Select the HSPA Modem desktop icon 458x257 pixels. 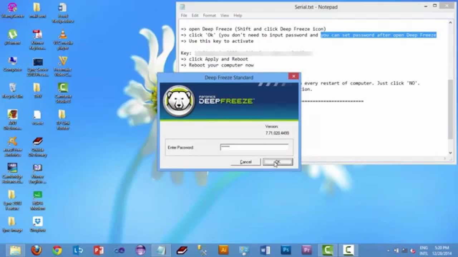[x=38, y=200]
